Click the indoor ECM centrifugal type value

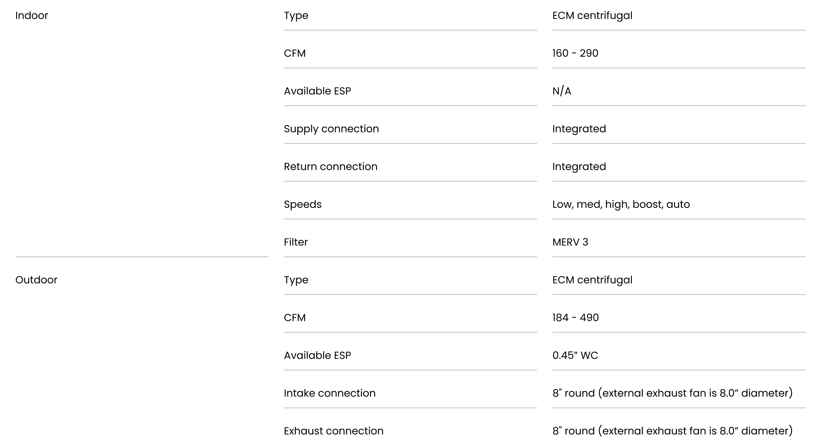point(592,16)
